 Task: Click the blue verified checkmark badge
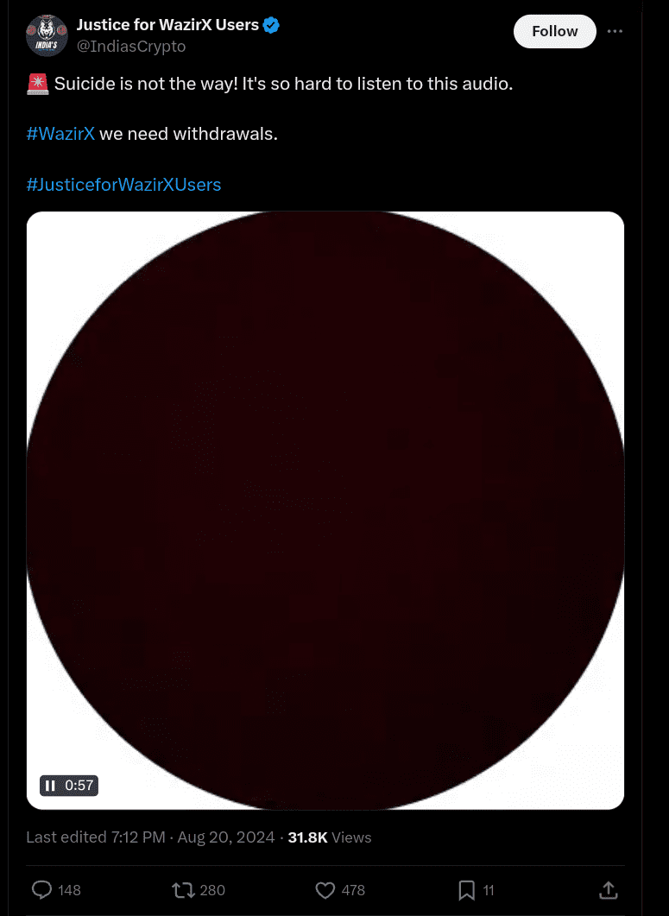tap(271, 25)
